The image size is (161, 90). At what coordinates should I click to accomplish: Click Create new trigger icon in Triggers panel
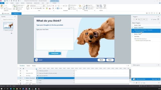(134, 19)
